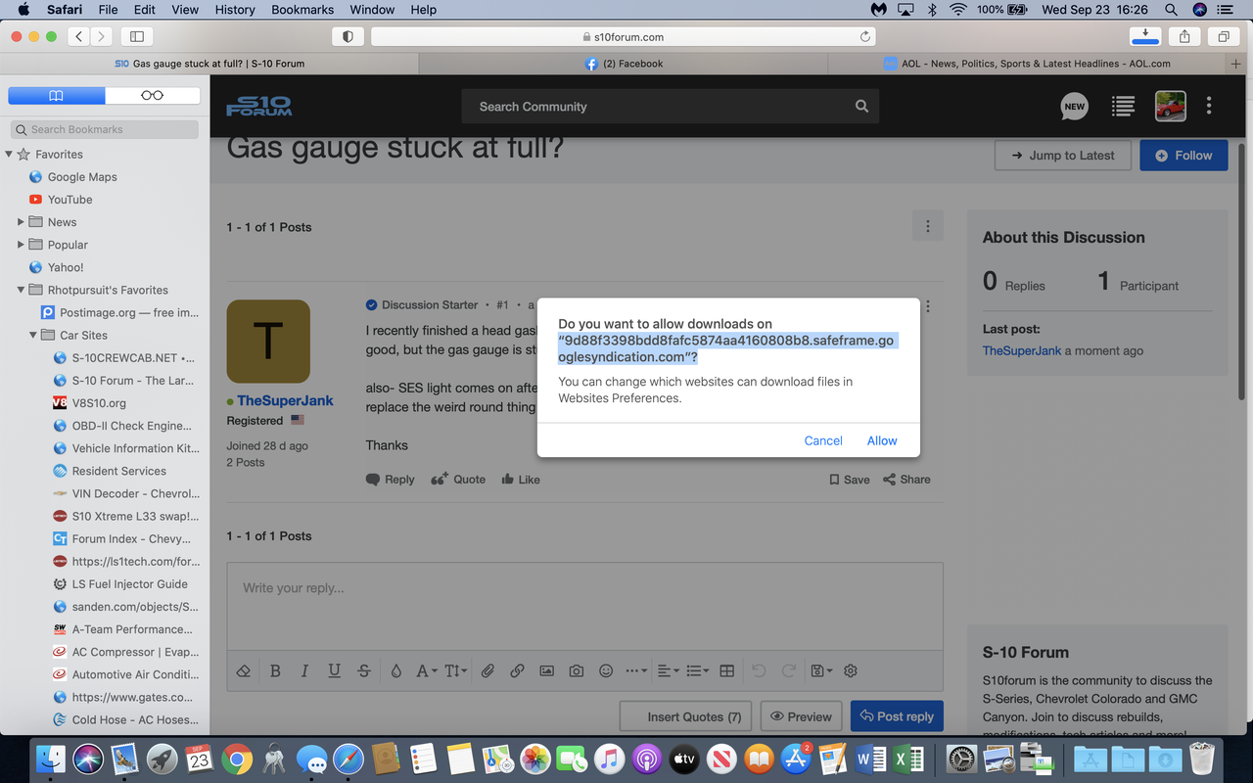The image size is (1253, 783).
Task: Click Safari's share icon in the toolbar
Action: 1184,36
